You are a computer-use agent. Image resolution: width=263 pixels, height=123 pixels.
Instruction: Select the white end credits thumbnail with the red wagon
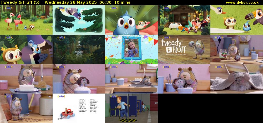[x=79, y=108]
